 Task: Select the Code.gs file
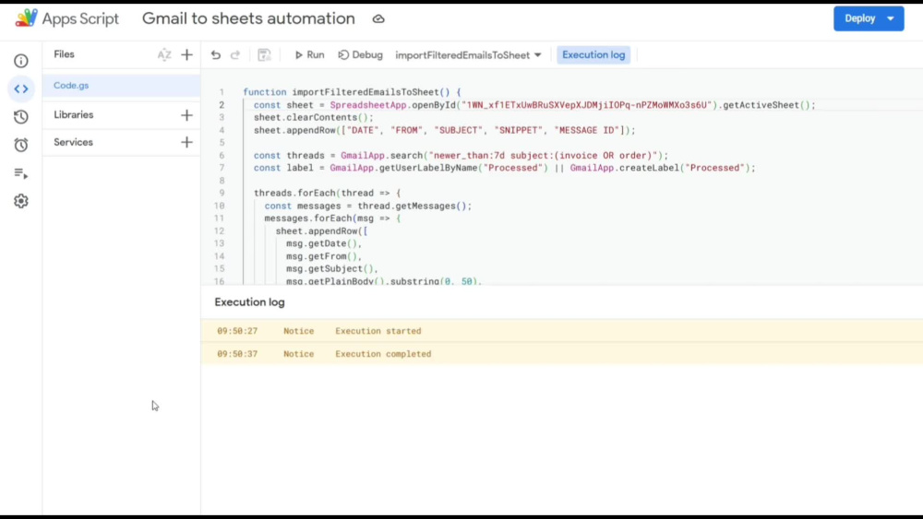click(121, 85)
